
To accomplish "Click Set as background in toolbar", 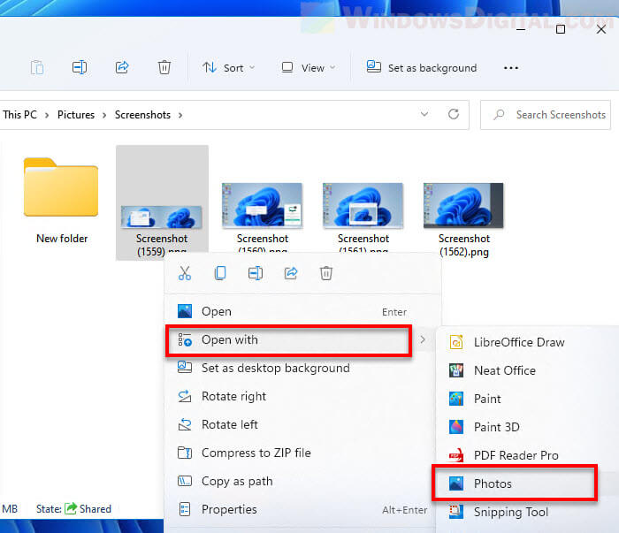I will 421,68.
